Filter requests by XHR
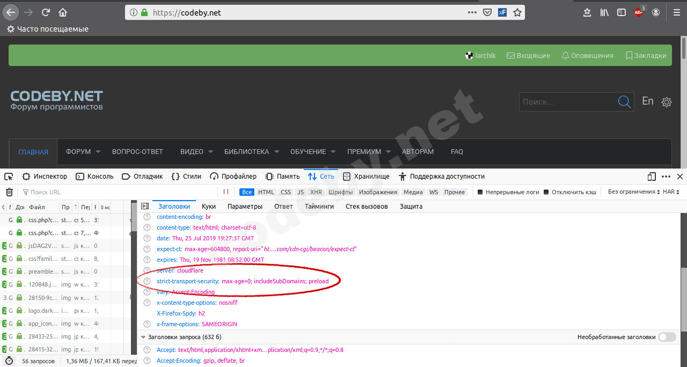 coord(316,192)
